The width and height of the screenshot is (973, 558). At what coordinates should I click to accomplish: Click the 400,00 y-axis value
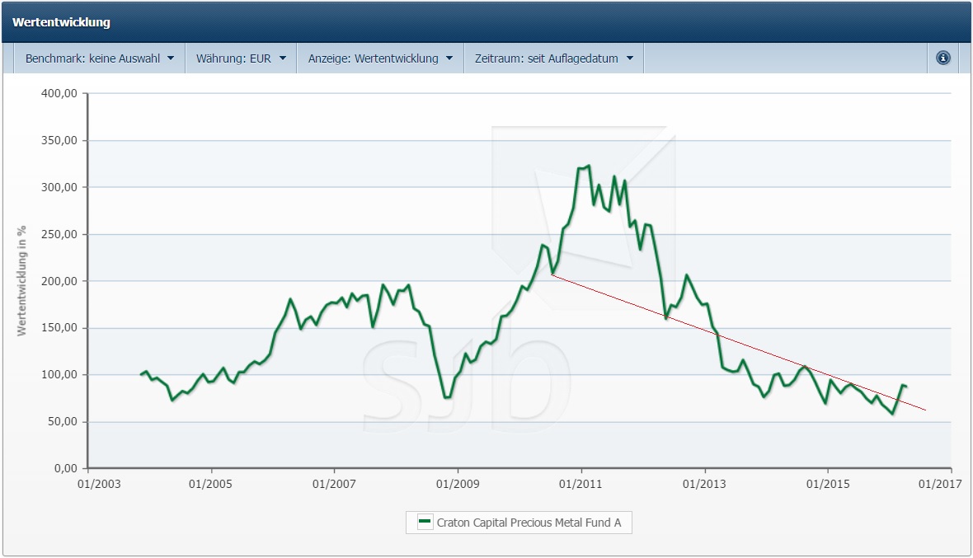tap(59, 93)
